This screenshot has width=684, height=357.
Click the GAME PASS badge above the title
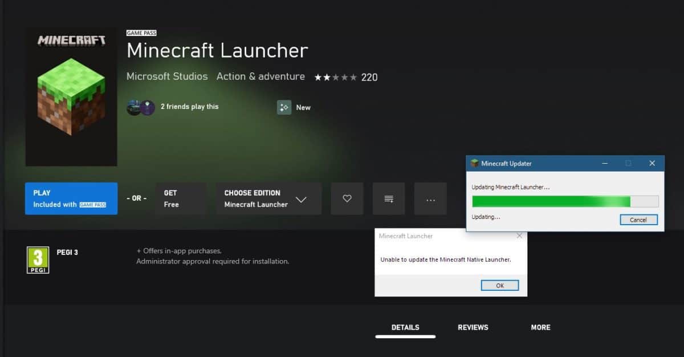pyautogui.click(x=141, y=33)
